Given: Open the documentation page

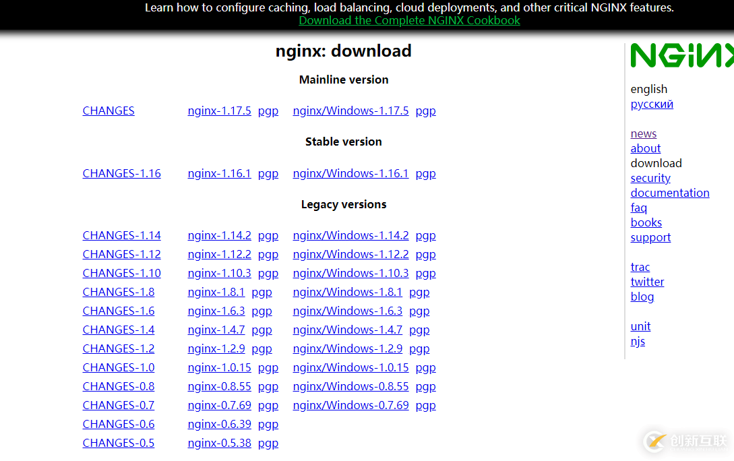Looking at the screenshot, I should click(670, 193).
